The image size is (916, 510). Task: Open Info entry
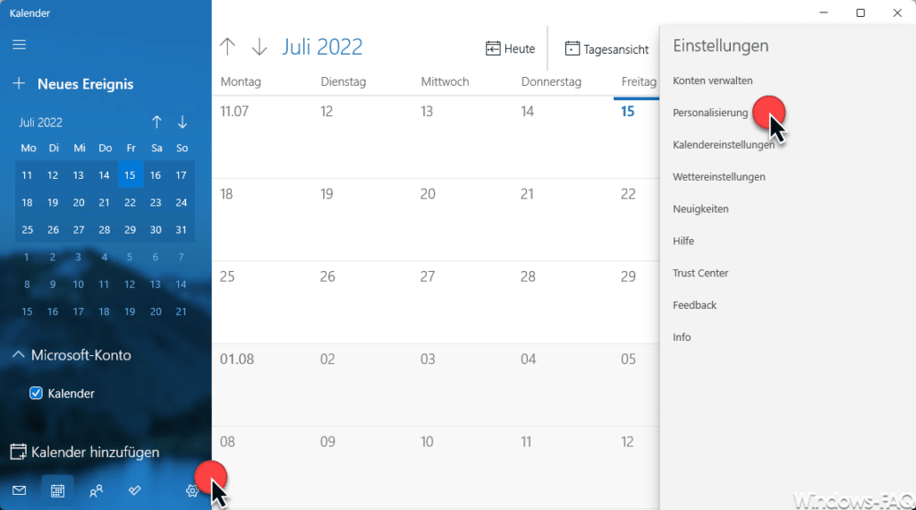tap(681, 337)
